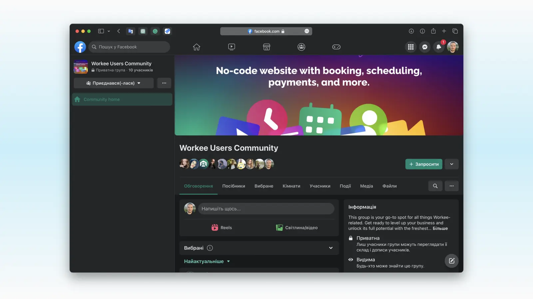Open the Найактуальніше sort dropdown
The width and height of the screenshot is (533, 299).
(x=207, y=261)
